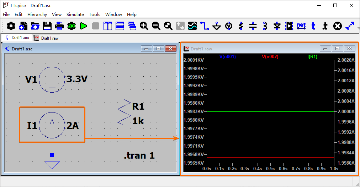
Task: Add text comment with t icon
Action: pos(313,26)
